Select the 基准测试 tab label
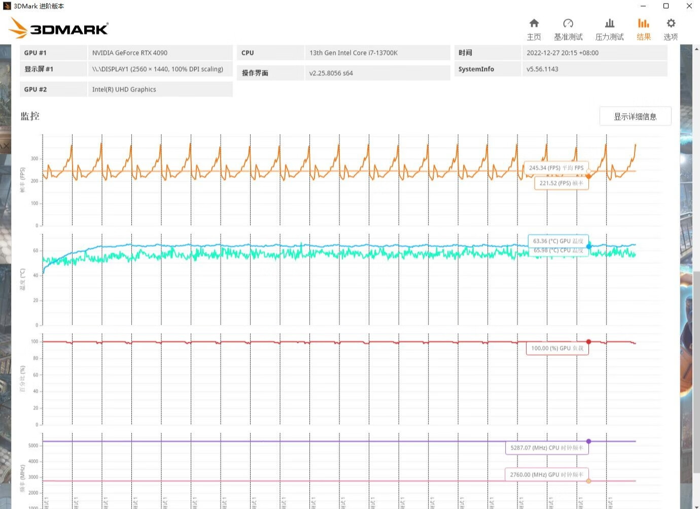This screenshot has width=700, height=509. click(x=568, y=37)
